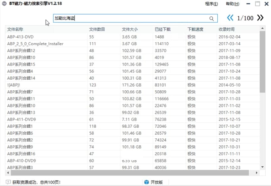Click the vertical scrollbar down arrow
The width and height of the screenshot is (271, 186).
[263, 167]
